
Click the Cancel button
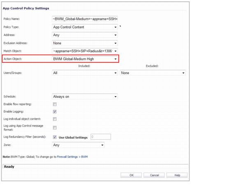pos(154,175)
